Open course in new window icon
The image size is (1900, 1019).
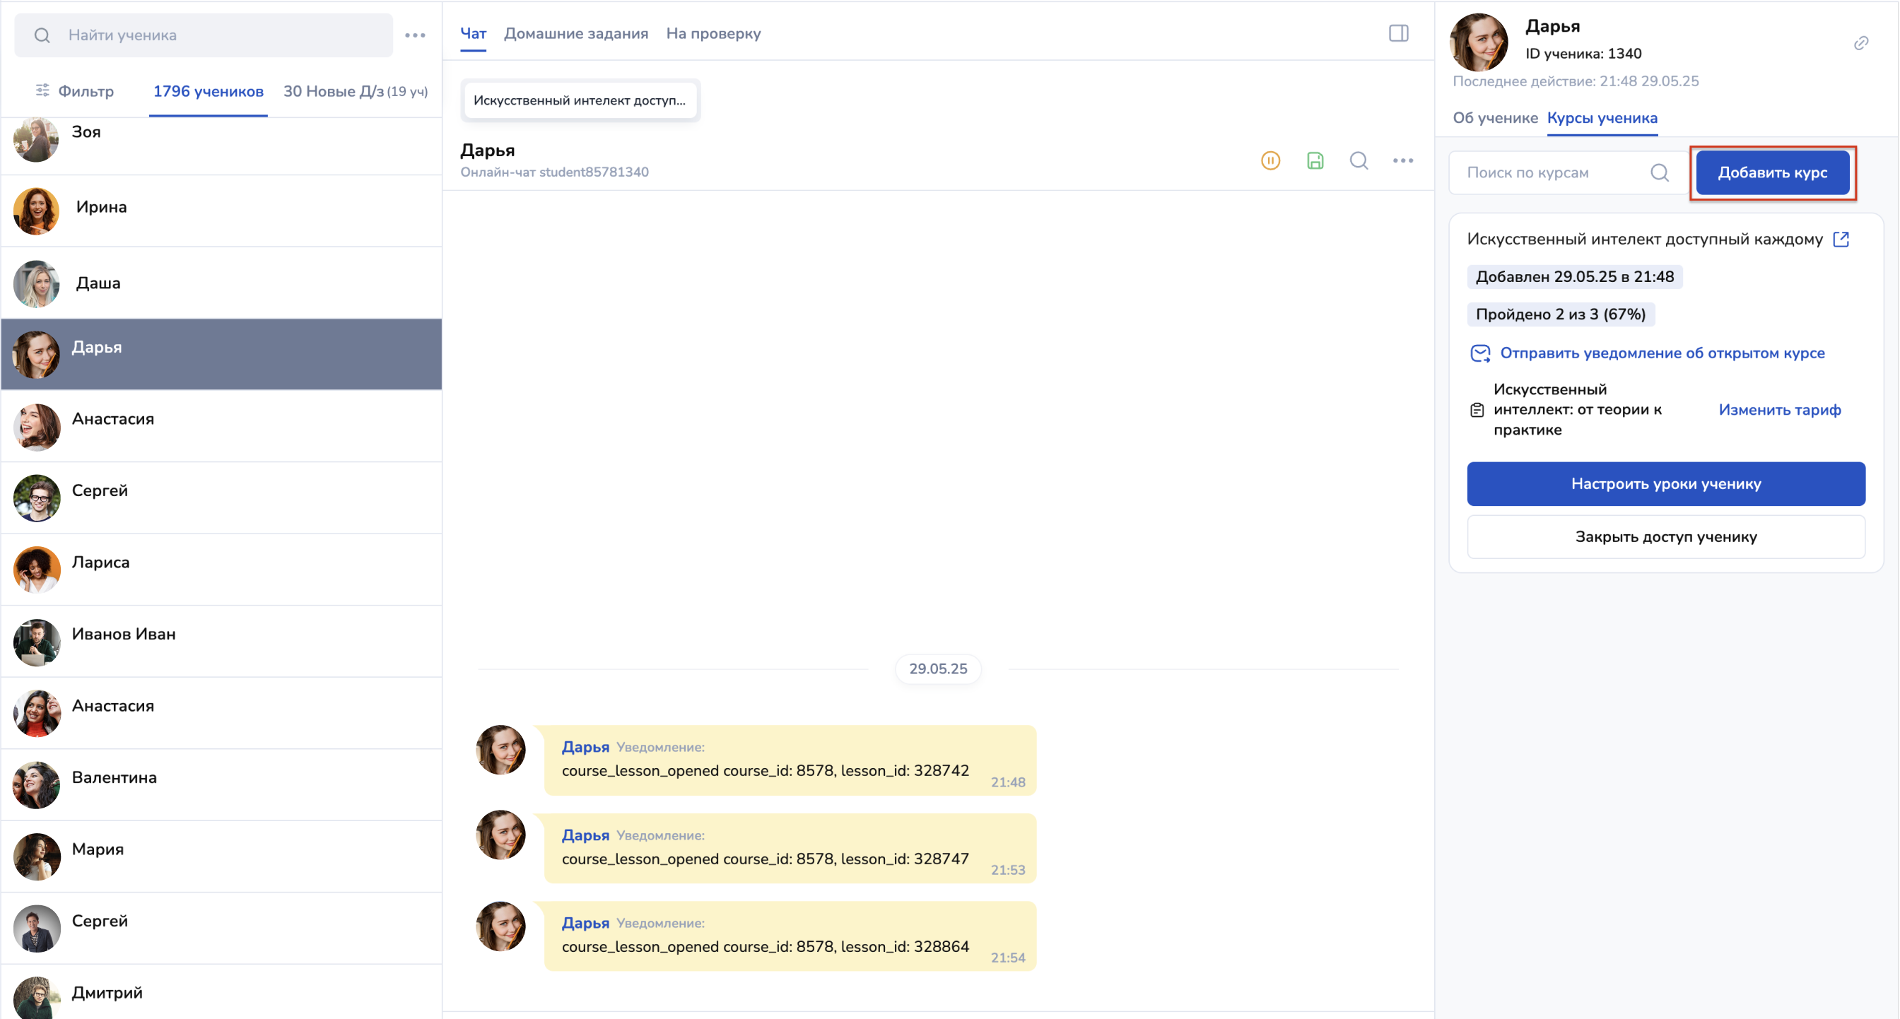(x=1841, y=240)
